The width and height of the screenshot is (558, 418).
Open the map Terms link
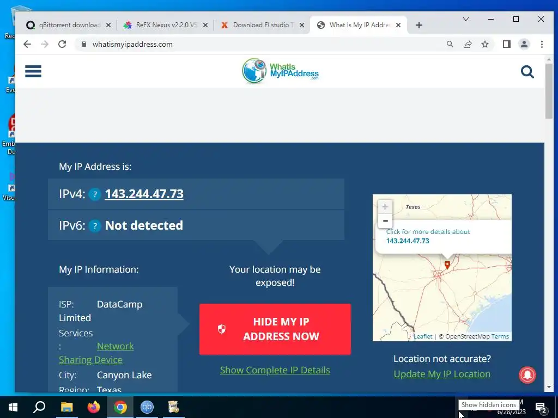click(500, 336)
